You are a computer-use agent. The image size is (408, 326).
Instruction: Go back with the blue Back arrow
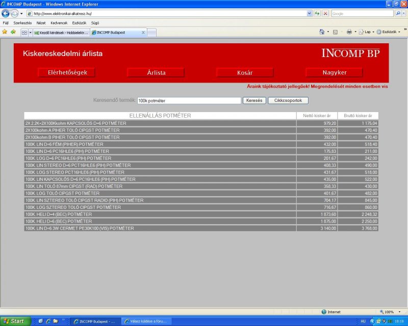click(x=6, y=13)
